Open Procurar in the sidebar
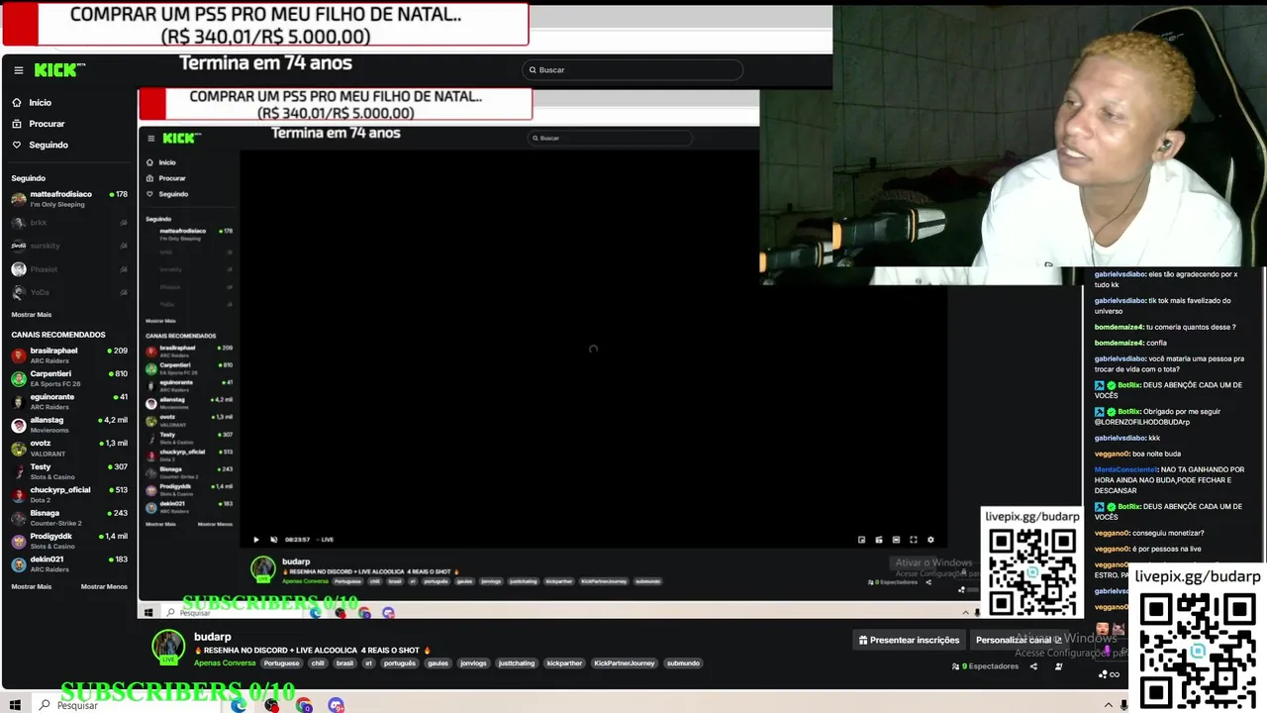This screenshot has height=713, width=1267. click(46, 124)
